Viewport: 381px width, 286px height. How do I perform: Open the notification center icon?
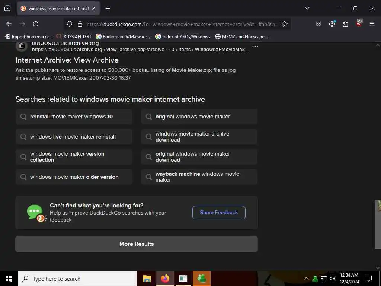pyautogui.click(x=369, y=279)
